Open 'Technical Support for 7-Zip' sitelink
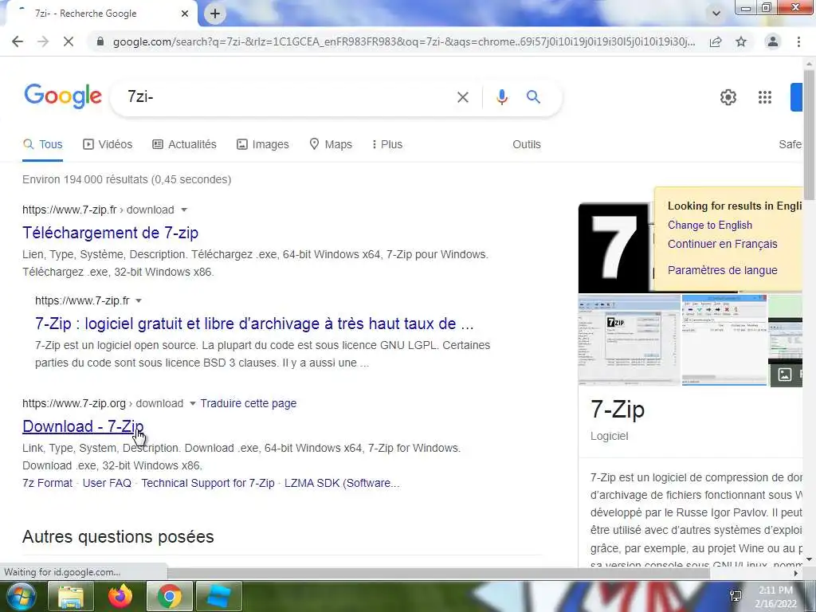 (x=208, y=483)
